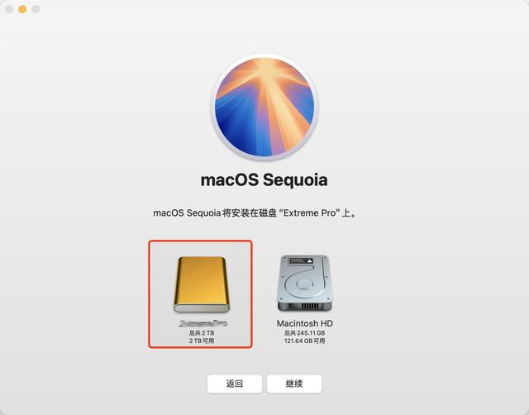Select the Macintosh HD disk icon
The image size is (529, 415).
tap(304, 283)
